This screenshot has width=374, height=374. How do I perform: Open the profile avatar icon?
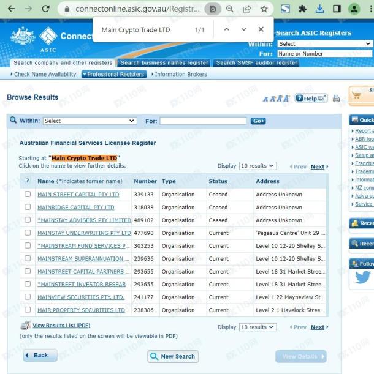coord(354,9)
